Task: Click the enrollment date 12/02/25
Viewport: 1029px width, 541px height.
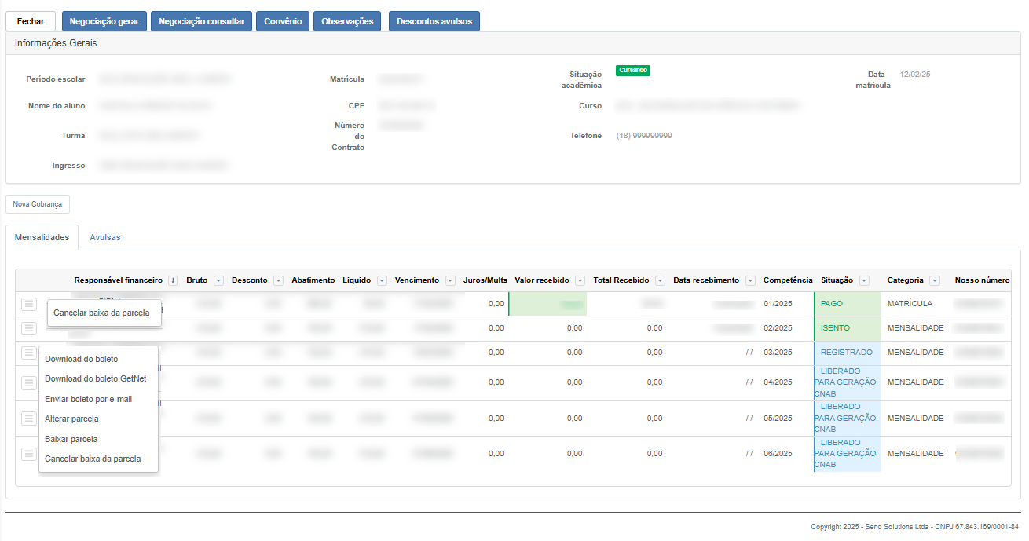Action: pyautogui.click(x=915, y=75)
